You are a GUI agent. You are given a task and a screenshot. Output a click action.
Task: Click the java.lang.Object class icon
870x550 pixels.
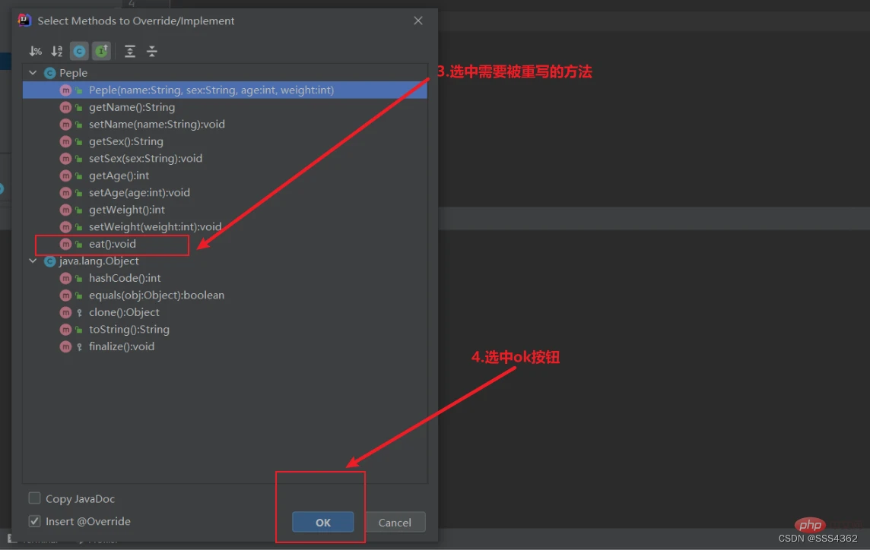(x=50, y=261)
